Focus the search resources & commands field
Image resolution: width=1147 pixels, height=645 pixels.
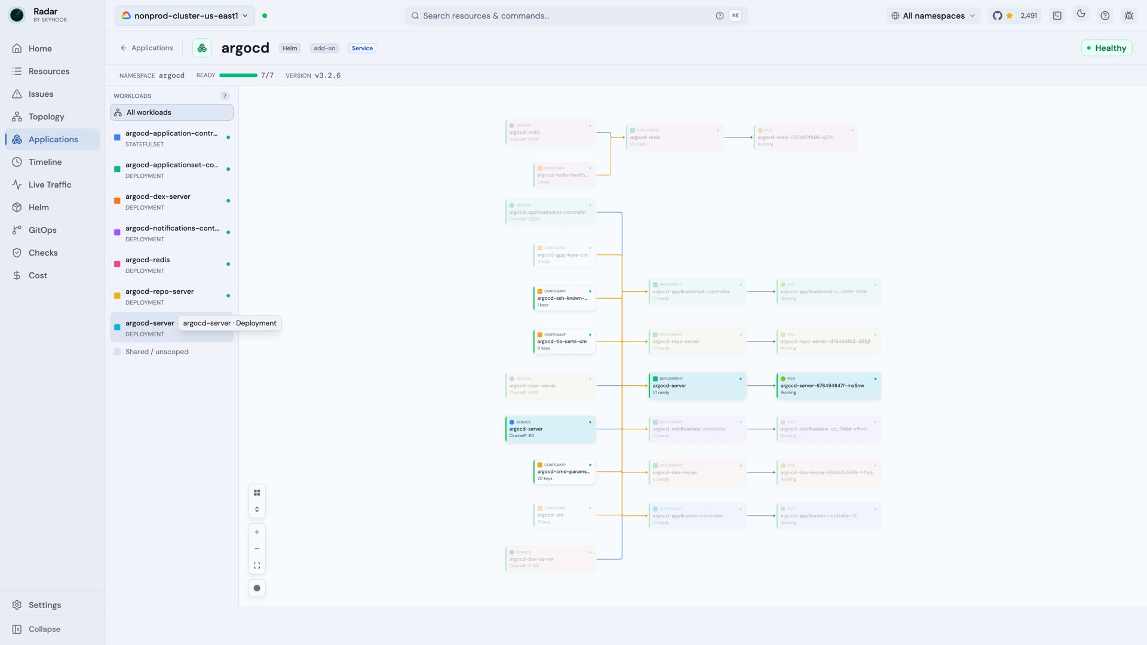(576, 16)
